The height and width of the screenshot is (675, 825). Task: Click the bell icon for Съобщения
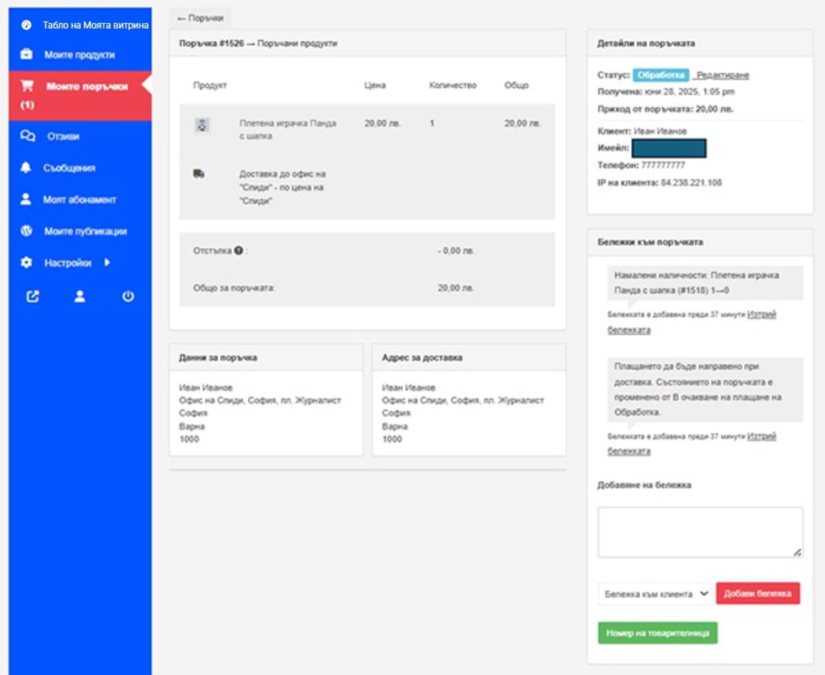click(x=26, y=167)
